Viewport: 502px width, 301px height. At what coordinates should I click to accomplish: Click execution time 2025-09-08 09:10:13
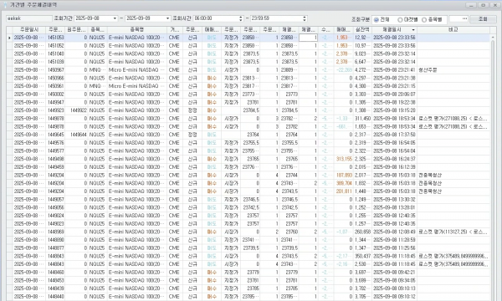[x=394, y=288]
